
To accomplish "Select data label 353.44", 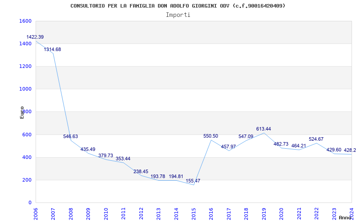I will pyautogui.click(x=123, y=159).
